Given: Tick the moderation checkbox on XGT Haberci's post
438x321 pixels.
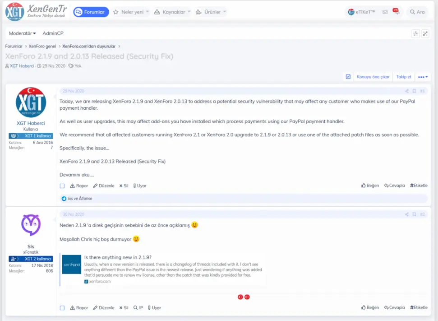Looking at the screenshot, I should 62,186.
